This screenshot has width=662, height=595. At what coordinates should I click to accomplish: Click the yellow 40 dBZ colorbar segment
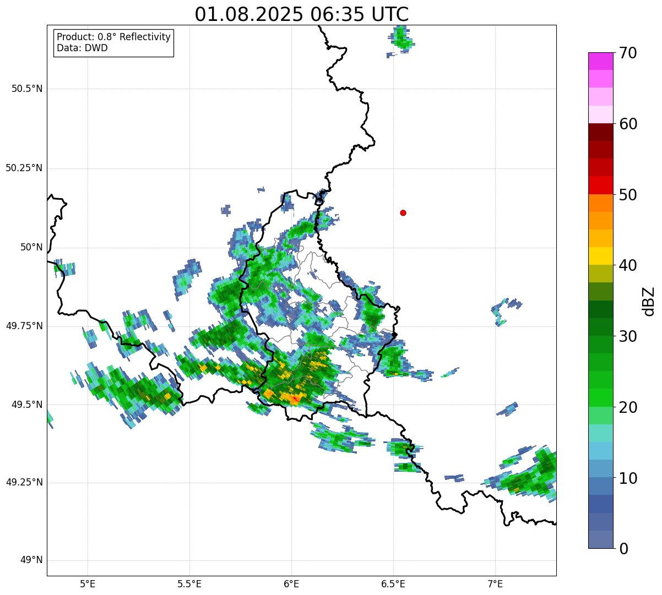pos(600,256)
